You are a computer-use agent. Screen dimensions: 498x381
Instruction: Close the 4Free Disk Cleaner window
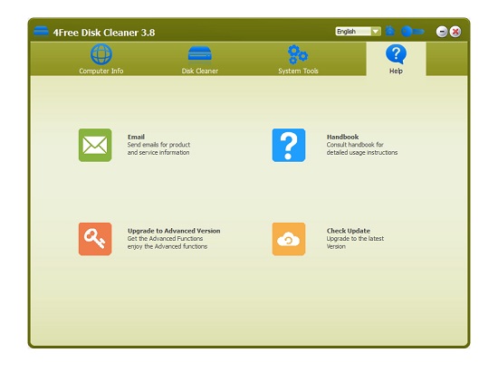tap(455, 32)
